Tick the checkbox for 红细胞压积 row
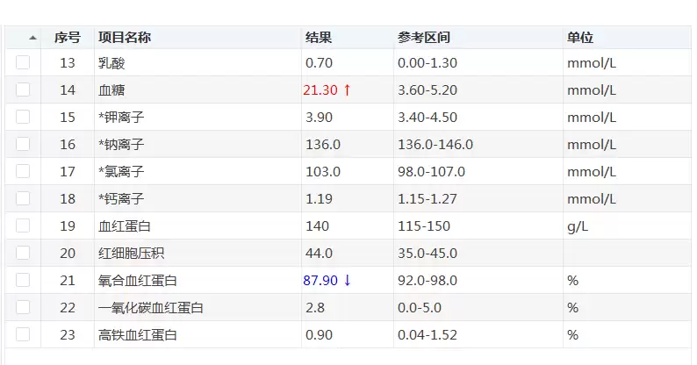 click(23, 253)
